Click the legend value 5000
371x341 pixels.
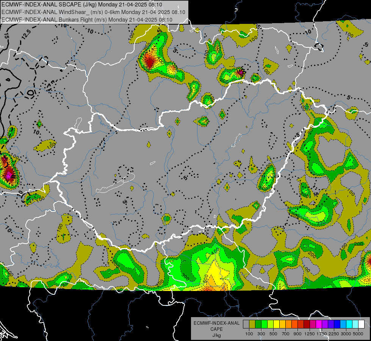(x=358, y=334)
